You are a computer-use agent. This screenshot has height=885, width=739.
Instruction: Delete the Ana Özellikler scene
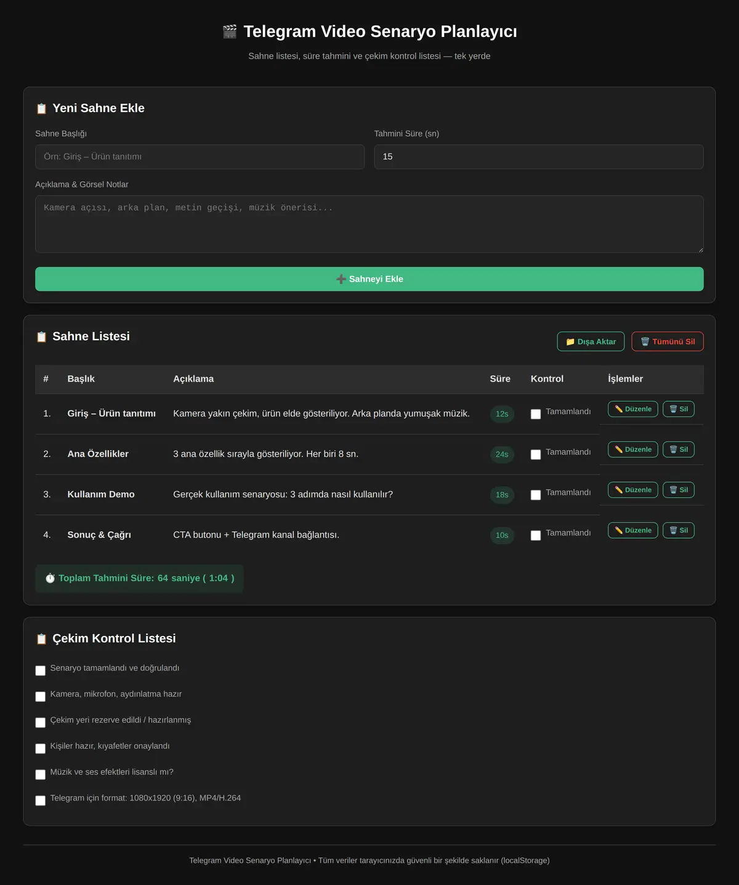tap(679, 449)
